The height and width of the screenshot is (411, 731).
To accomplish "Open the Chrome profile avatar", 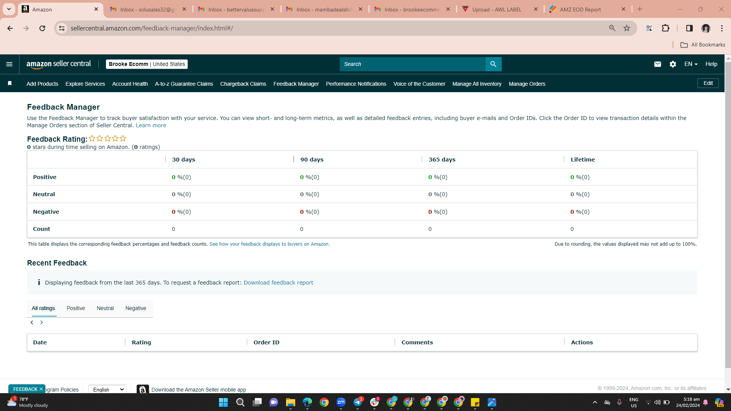I will coord(706,28).
